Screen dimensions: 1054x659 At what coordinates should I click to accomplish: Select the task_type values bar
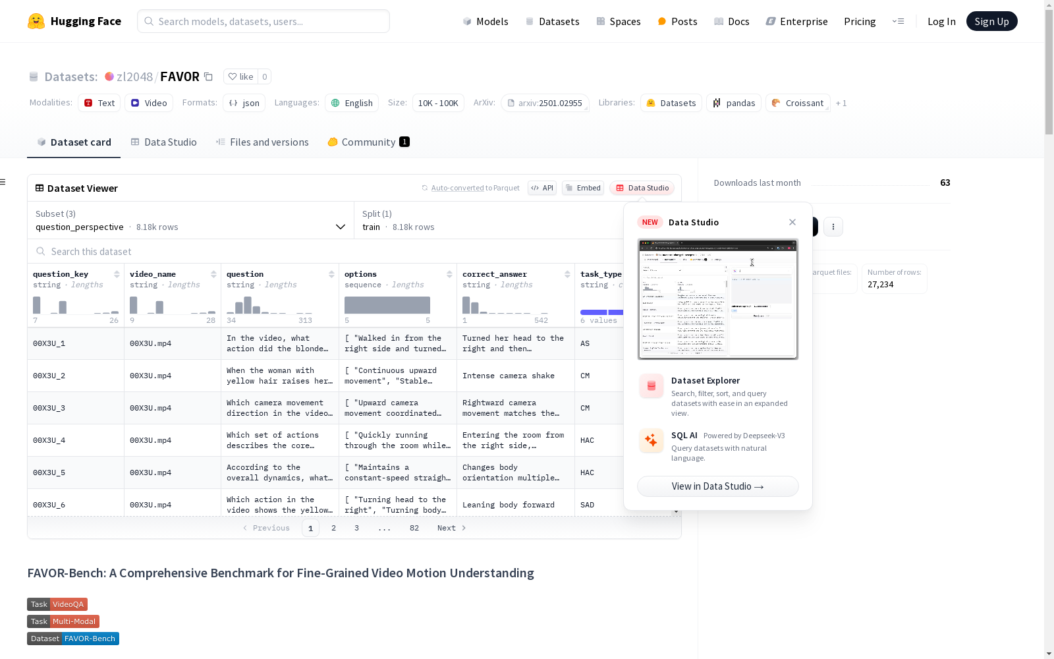tap(601, 312)
